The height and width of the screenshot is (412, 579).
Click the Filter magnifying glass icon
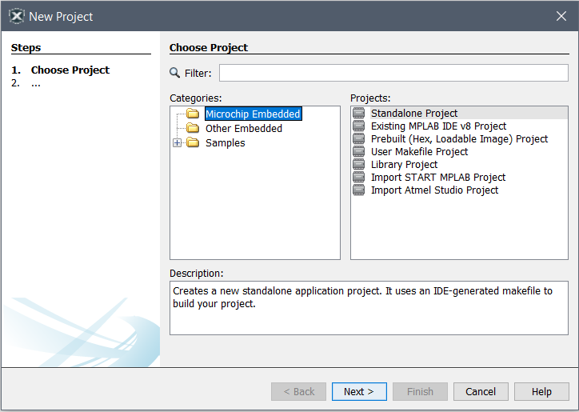click(175, 73)
